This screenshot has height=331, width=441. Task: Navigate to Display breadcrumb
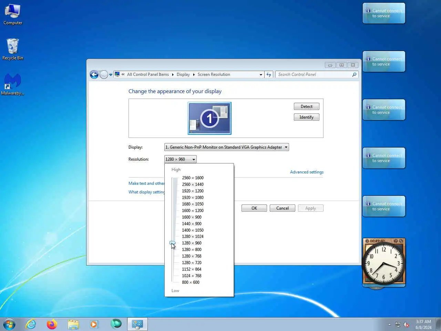click(x=183, y=74)
